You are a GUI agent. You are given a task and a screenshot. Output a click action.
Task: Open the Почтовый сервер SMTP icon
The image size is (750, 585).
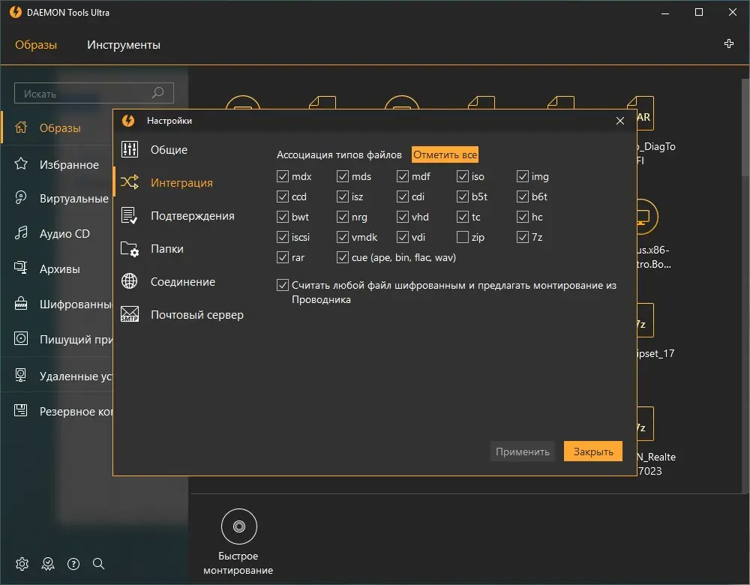click(x=130, y=314)
